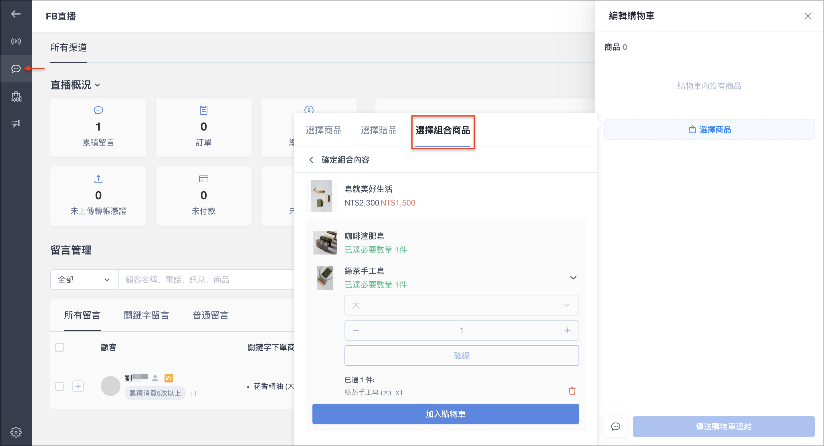Click the 已選 1 件 summary text
Viewport: 824px width, 446px height.
(x=359, y=380)
